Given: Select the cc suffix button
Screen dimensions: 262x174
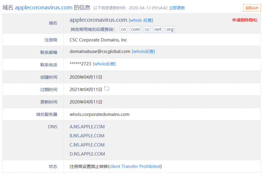Looking at the screenshot, I should point(147,30).
